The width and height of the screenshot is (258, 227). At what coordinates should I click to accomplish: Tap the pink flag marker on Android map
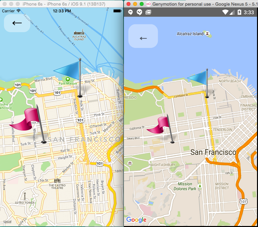pos(161,128)
